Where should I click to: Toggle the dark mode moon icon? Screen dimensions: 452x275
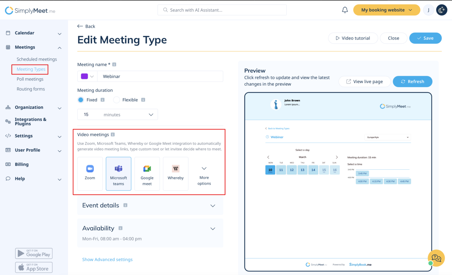[x=441, y=10]
